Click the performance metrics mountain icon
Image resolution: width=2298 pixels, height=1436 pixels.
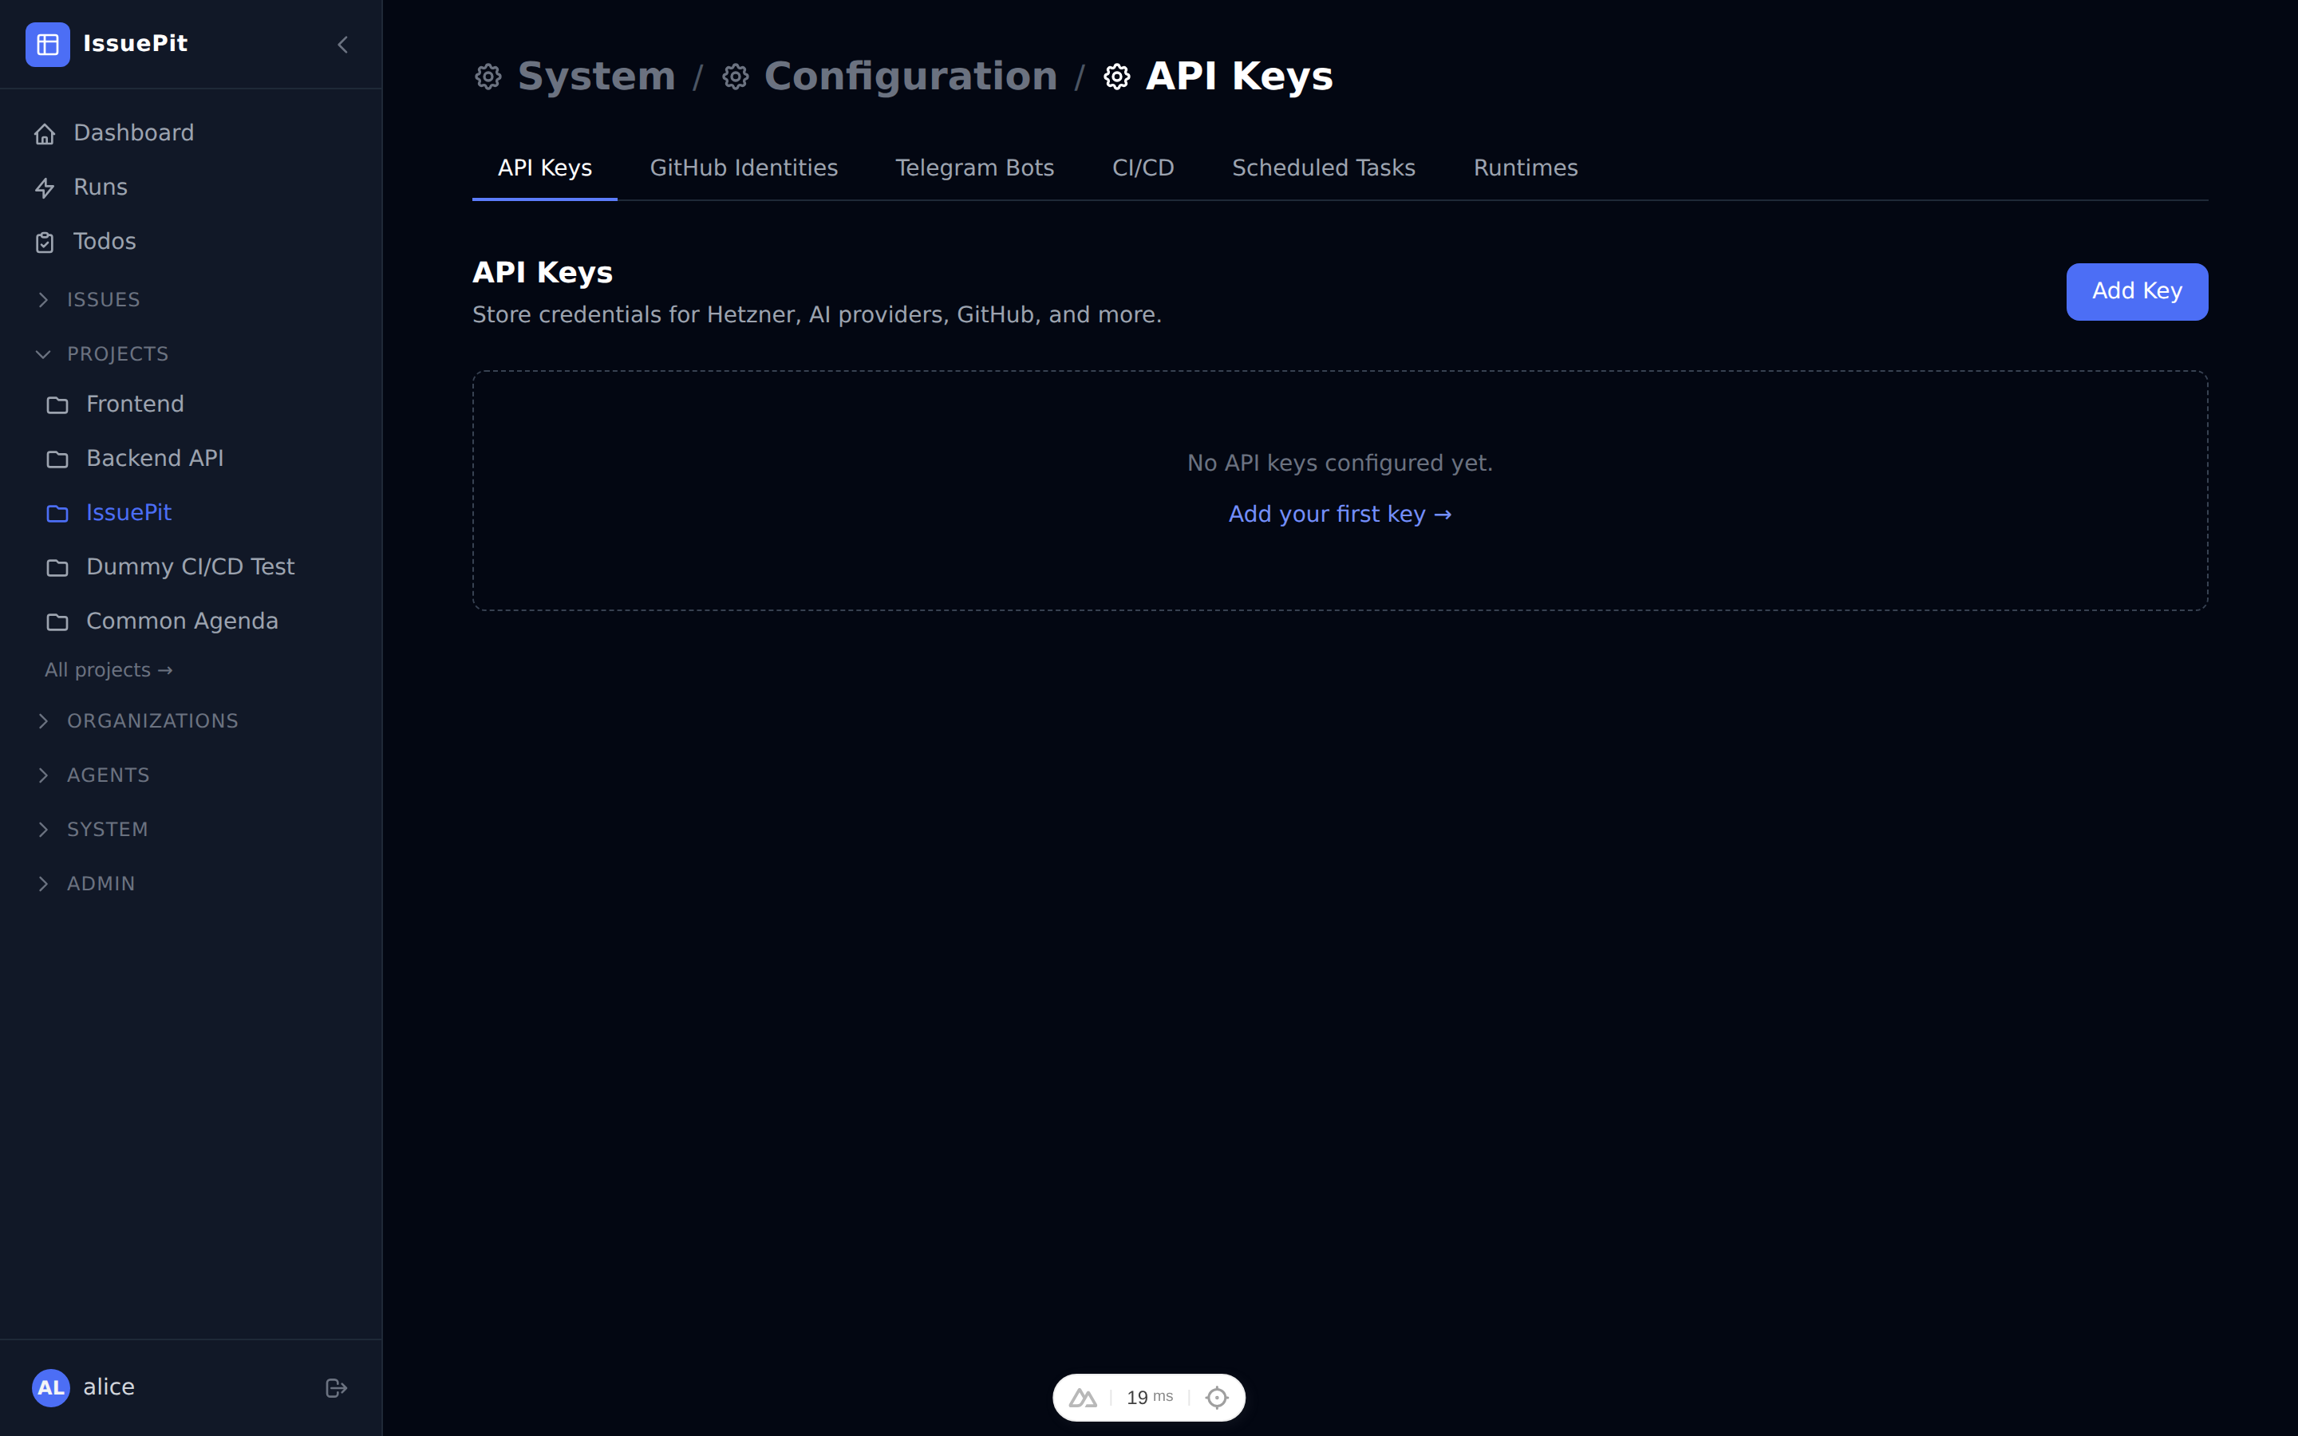(x=1085, y=1396)
